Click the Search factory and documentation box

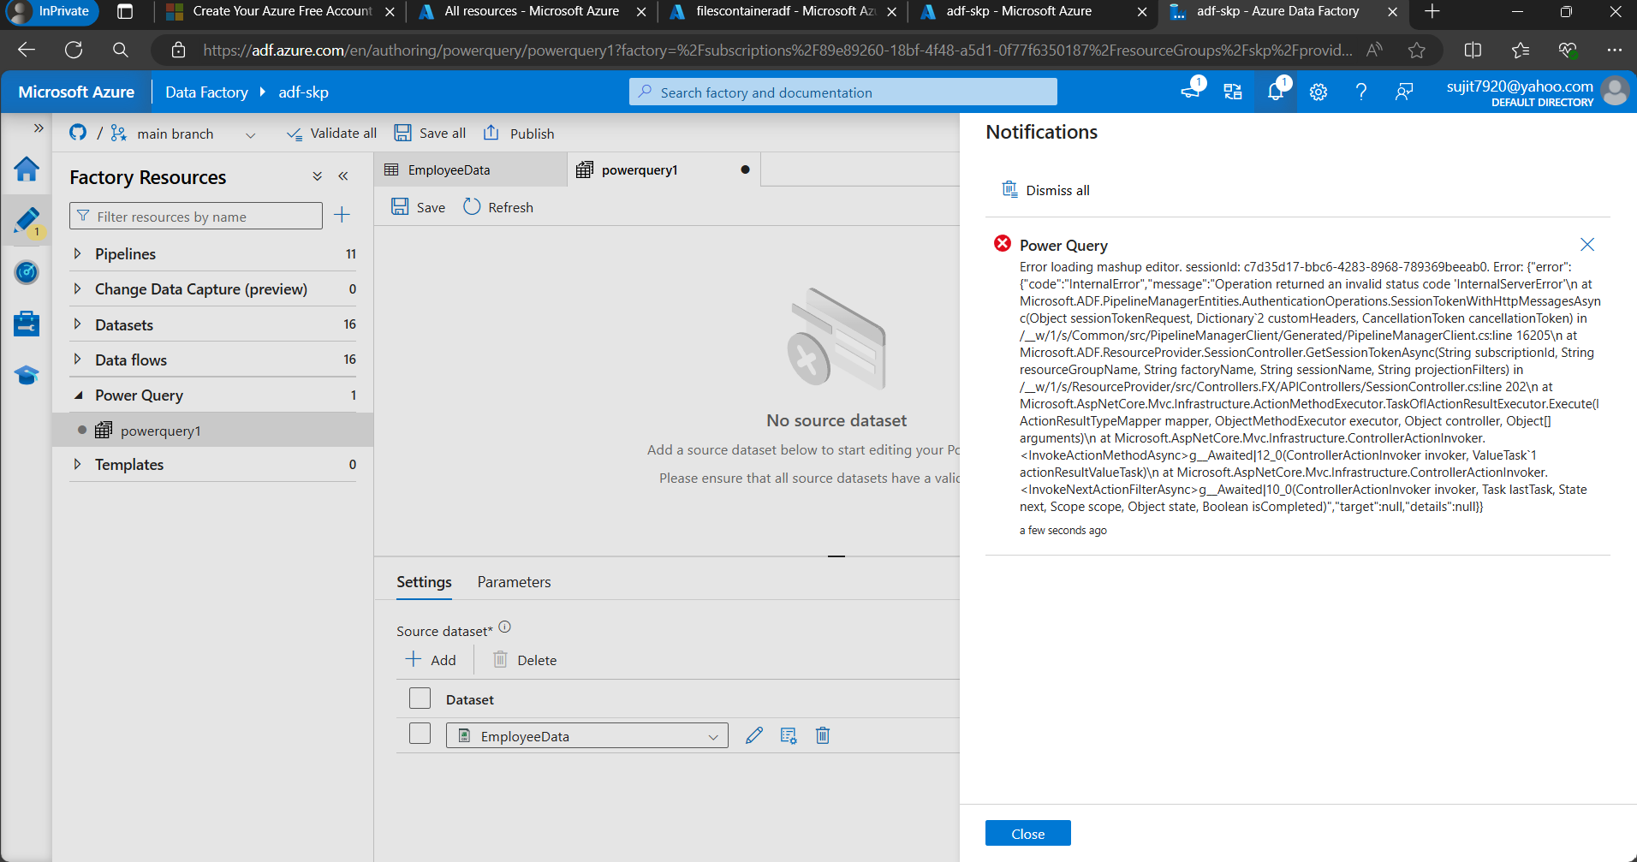click(x=843, y=92)
